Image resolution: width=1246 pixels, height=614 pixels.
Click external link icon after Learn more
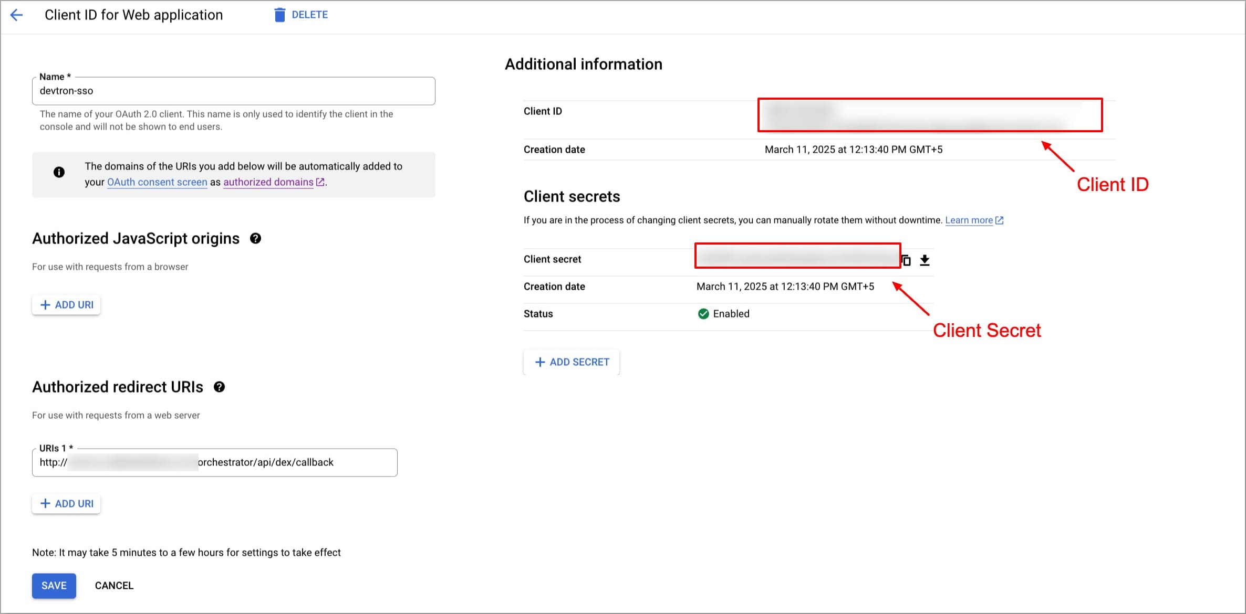click(x=1000, y=220)
